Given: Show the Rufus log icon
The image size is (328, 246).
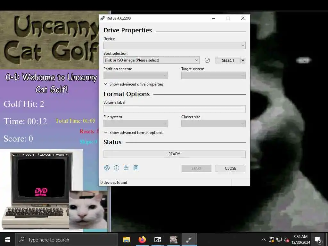Looking at the screenshot, I should [x=136, y=168].
